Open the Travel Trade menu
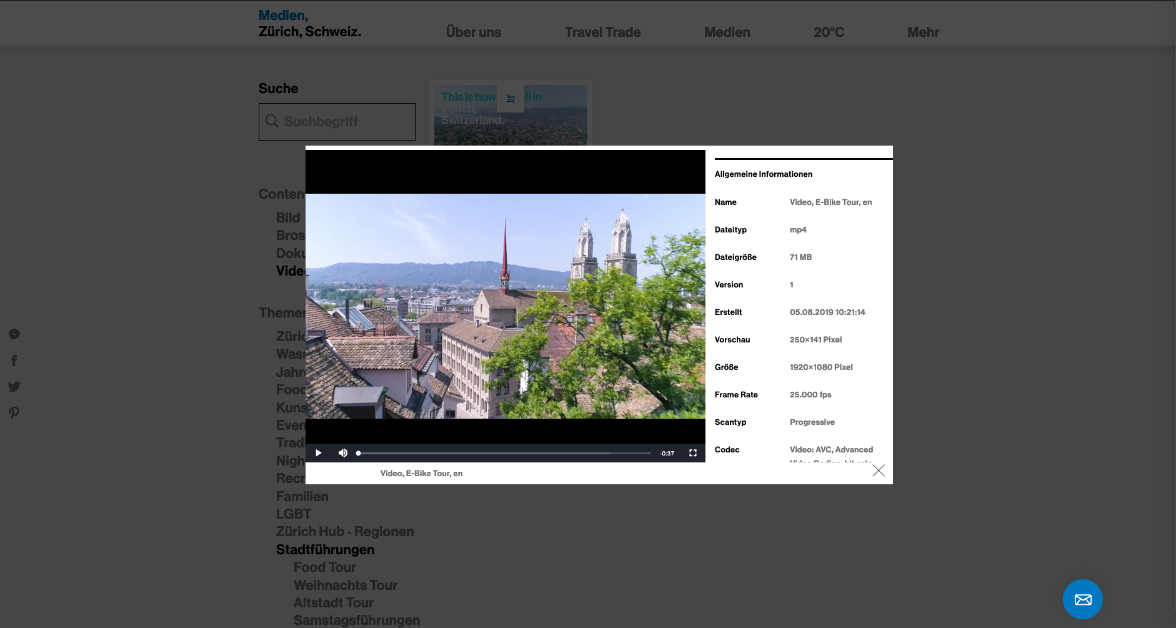The width and height of the screenshot is (1176, 628). (603, 32)
